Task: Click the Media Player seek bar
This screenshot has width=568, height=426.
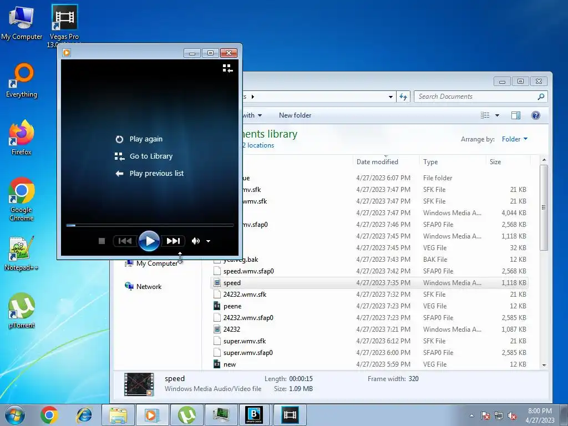Action: (150, 225)
